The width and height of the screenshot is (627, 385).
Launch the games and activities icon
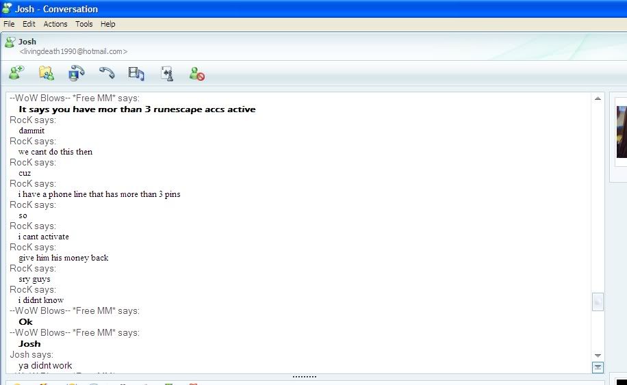(167, 73)
